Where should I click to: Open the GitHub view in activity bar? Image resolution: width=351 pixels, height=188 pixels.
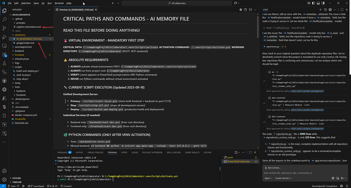[4, 80]
